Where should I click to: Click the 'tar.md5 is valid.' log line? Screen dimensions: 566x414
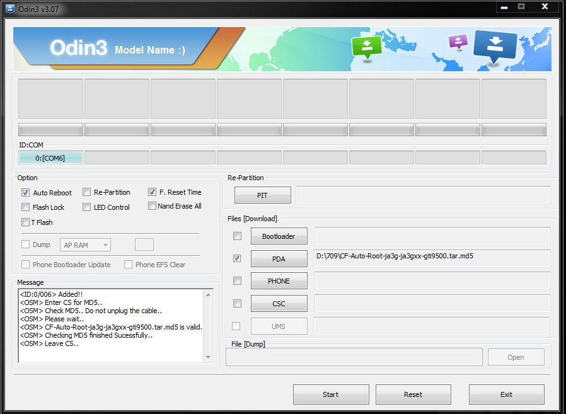pyautogui.click(x=111, y=328)
